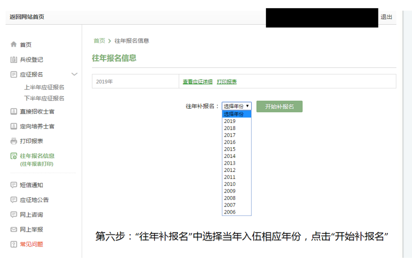Open 兵役登记 in the sidebar
This screenshot has width=412, height=271.
[x=31, y=60]
